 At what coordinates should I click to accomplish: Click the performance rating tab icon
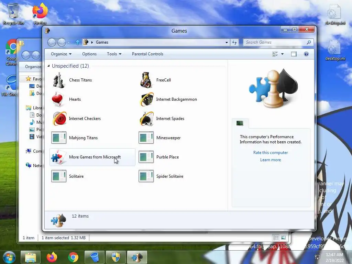click(x=240, y=123)
